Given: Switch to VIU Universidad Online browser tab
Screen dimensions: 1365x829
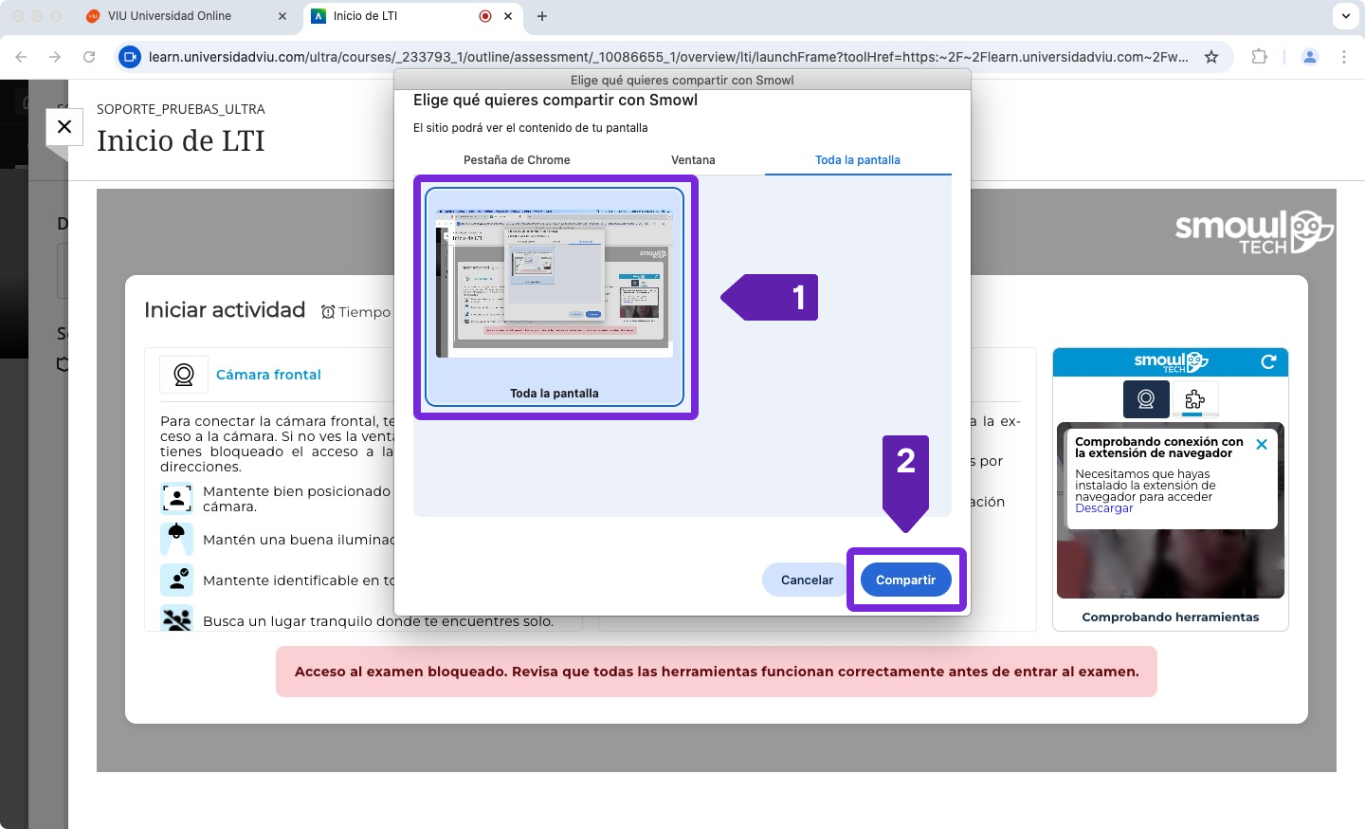Looking at the screenshot, I should pos(171,16).
